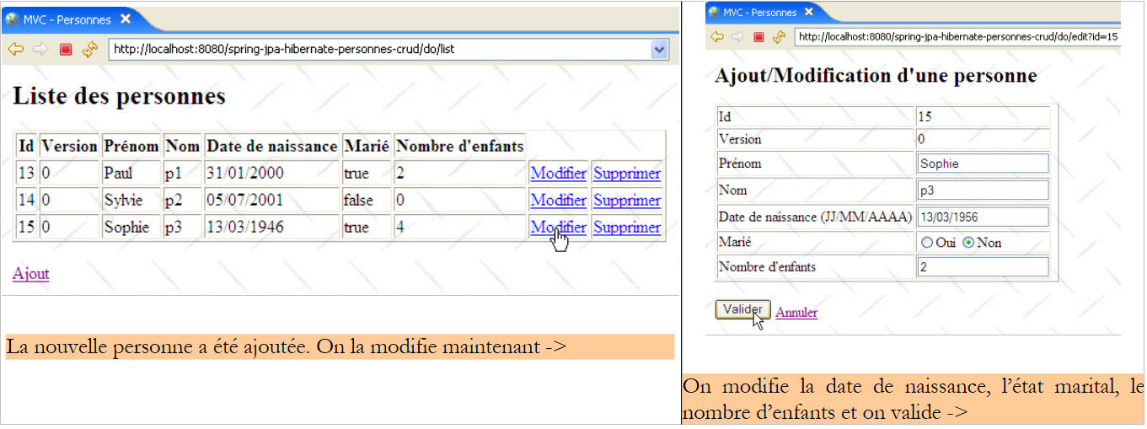Go back from the Ajout/Modification edit page

click(x=717, y=37)
